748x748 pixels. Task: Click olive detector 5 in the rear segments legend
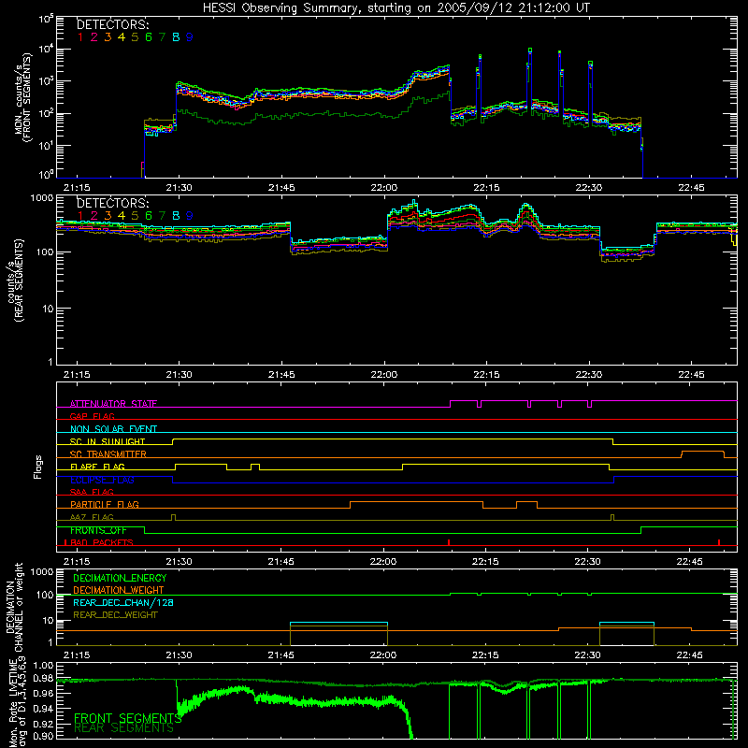coord(135,216)
